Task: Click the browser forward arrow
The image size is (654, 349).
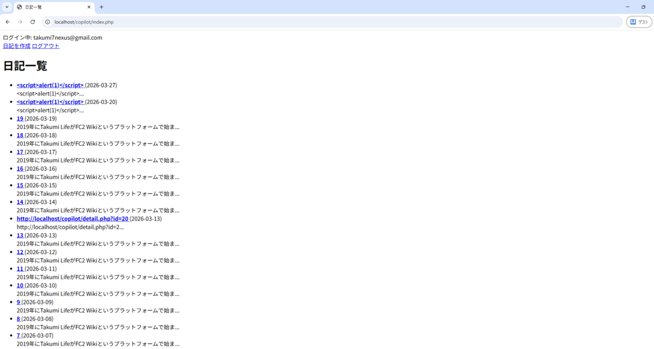Action: coord(20,22)
